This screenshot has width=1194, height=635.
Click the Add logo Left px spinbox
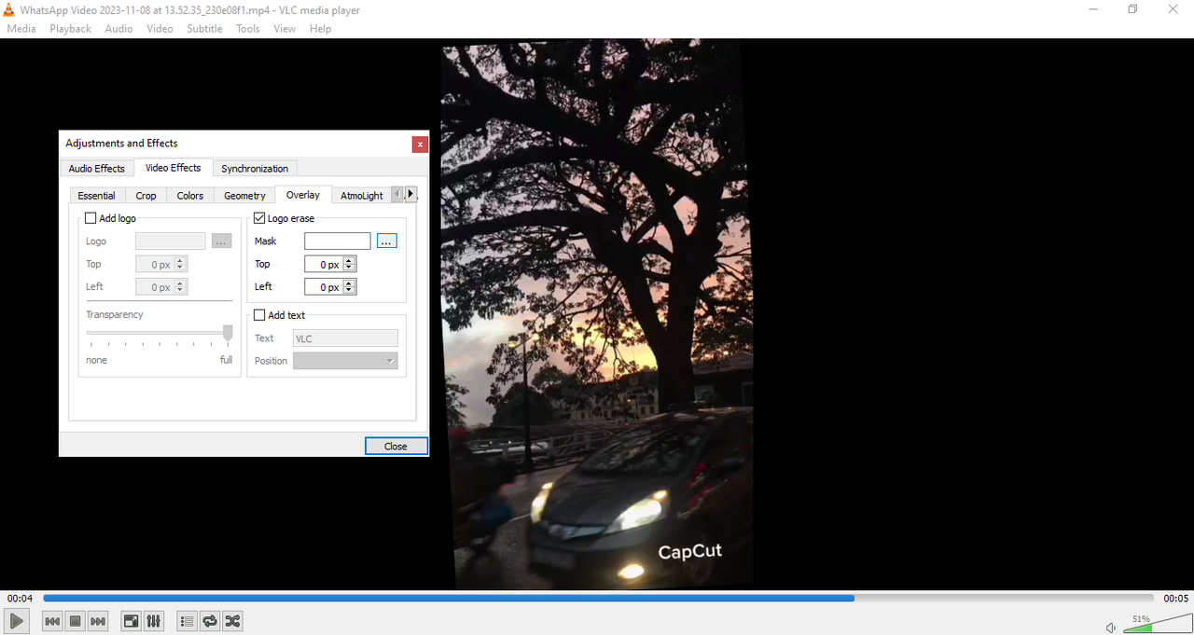[161, 287]
